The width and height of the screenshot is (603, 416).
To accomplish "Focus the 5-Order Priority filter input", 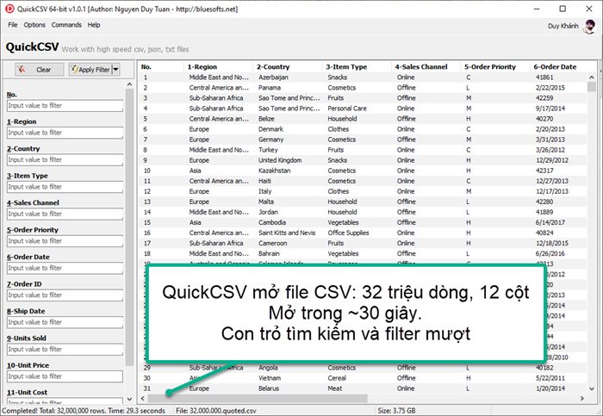I will [x=65, y=241].
